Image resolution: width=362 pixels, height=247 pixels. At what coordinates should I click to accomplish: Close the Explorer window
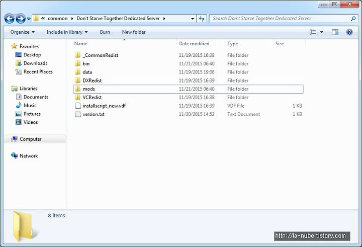point(349,4)
